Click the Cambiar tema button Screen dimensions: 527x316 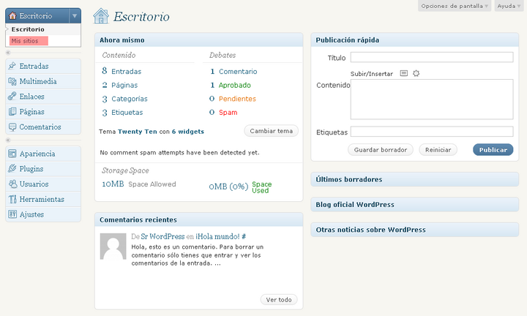(x=272, y=131)
